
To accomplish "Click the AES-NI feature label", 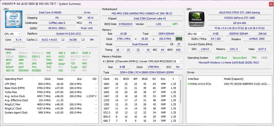I will pyautogui.click(x=10, y=71).
